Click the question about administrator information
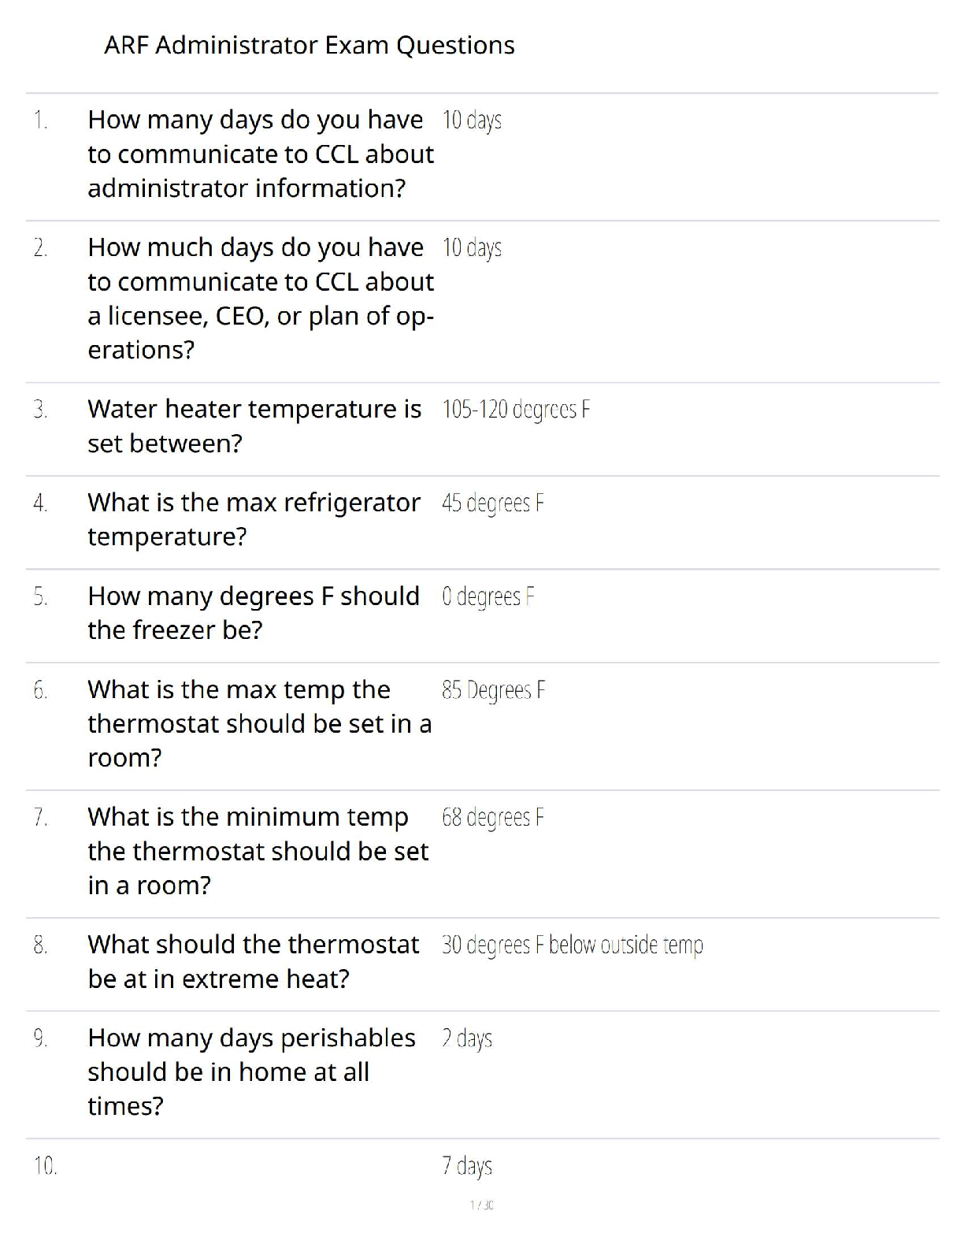 click(x=260, y=154)
